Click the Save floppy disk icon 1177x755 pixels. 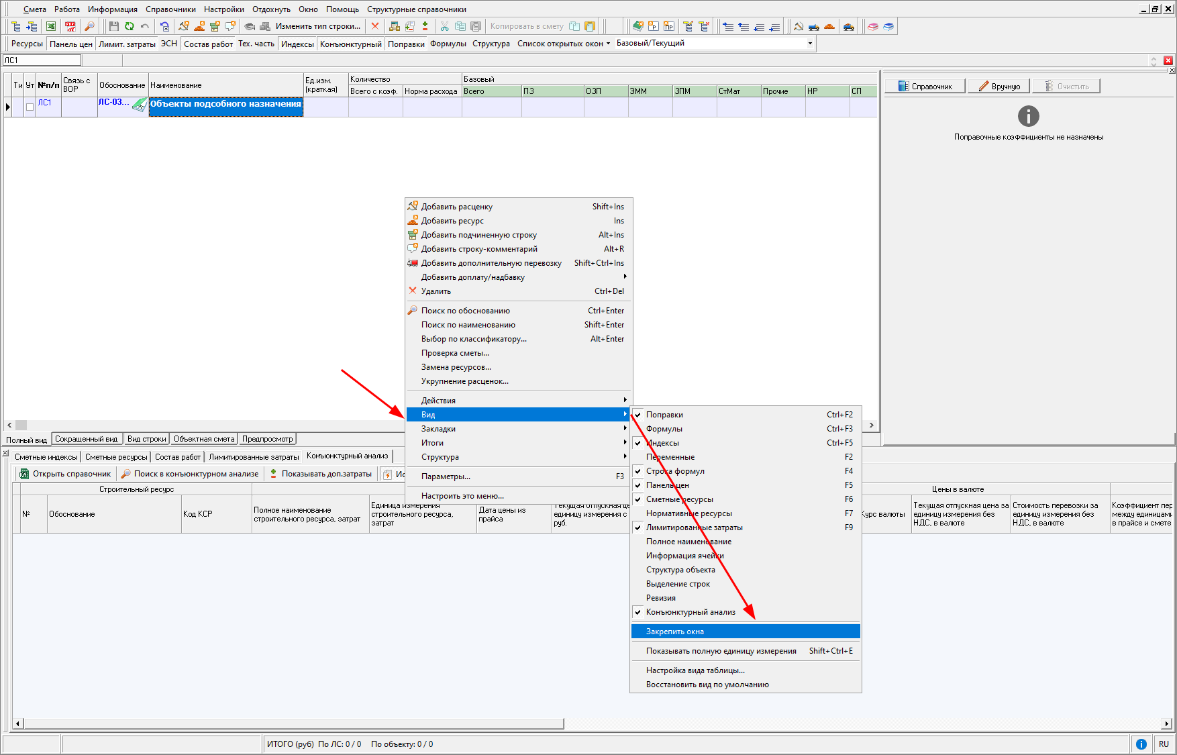tap(114, 26)
